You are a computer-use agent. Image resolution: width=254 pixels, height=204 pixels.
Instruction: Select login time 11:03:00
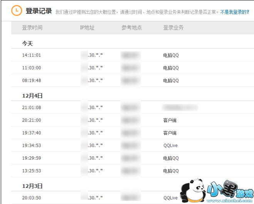tap(32, 68)
